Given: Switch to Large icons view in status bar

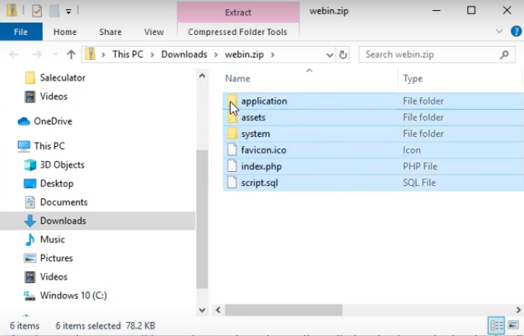Looking at the screenshot, I should pos(513,325).
